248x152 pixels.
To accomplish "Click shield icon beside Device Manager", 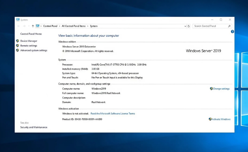I will pos(18,41).
